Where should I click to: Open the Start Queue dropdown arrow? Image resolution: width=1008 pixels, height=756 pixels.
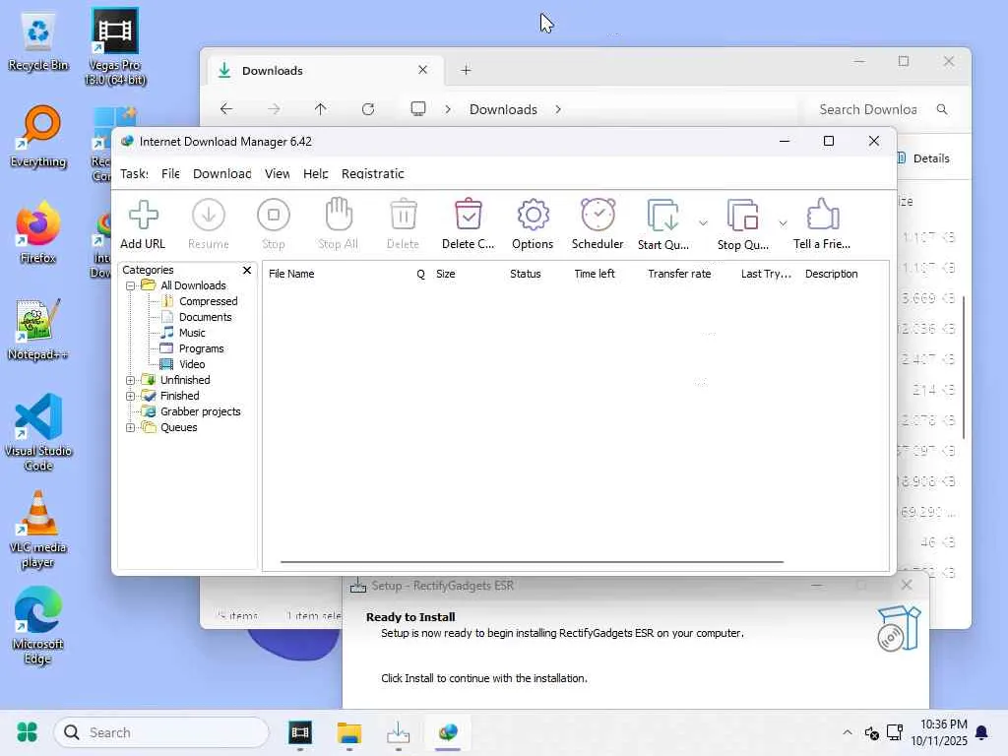tap(703, 223)
